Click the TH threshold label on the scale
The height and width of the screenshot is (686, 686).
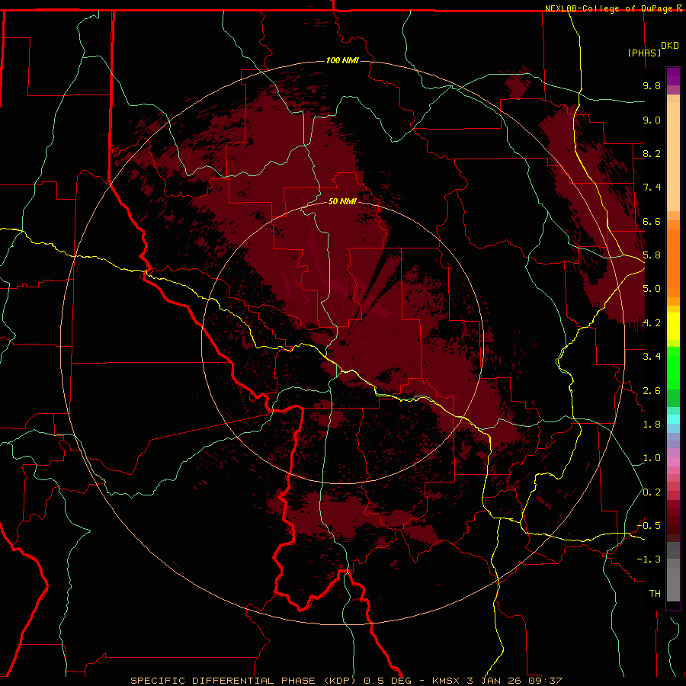pos(655,594)
